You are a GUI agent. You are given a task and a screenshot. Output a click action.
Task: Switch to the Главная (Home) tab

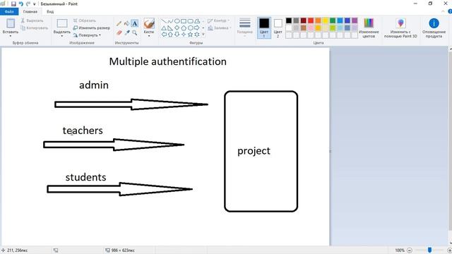30,11
